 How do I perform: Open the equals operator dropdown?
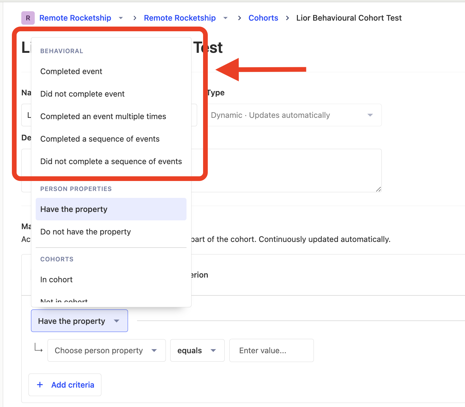pyautogui.click(x=197, y=350)
